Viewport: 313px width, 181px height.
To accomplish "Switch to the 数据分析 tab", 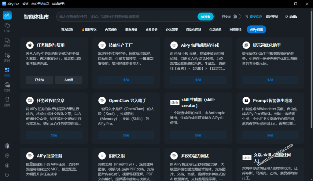I will (x=131, y=30).
